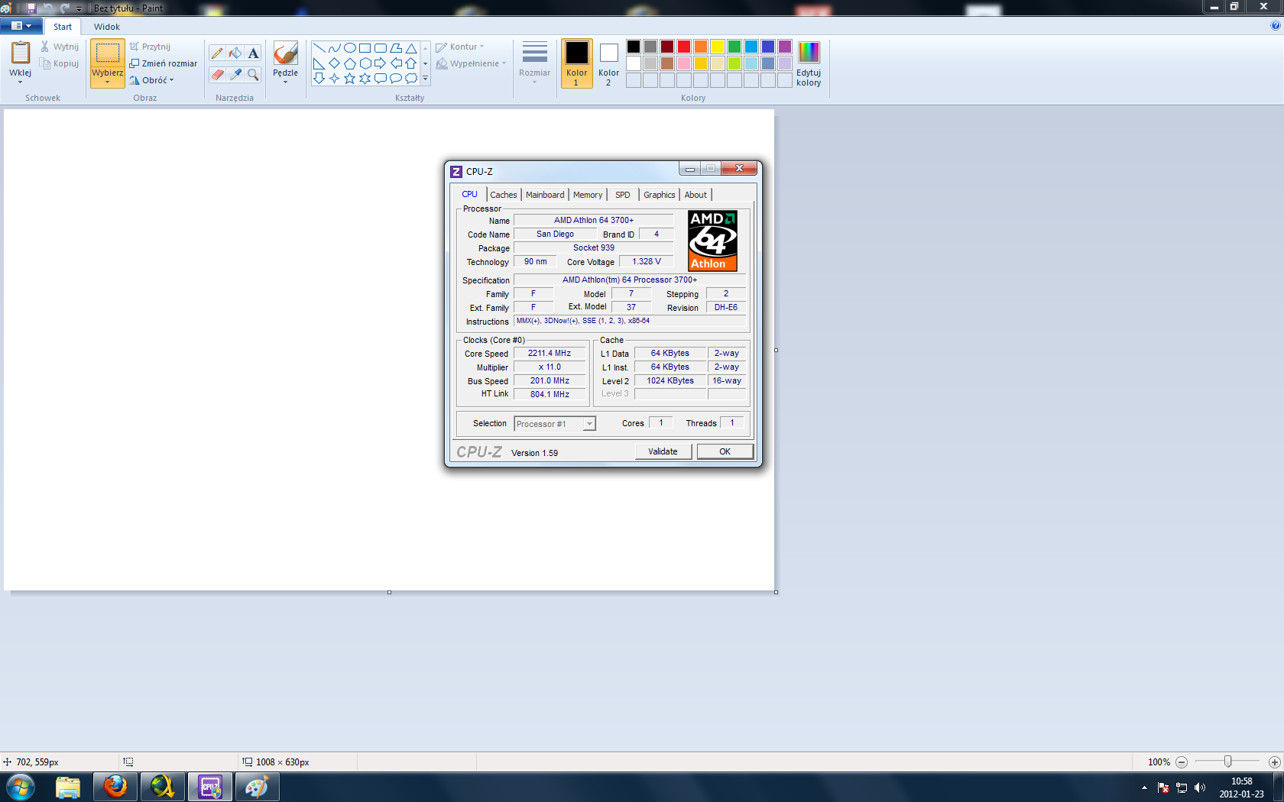Pick the down arrow shape

pyautogui.click(x=319, y=79)
